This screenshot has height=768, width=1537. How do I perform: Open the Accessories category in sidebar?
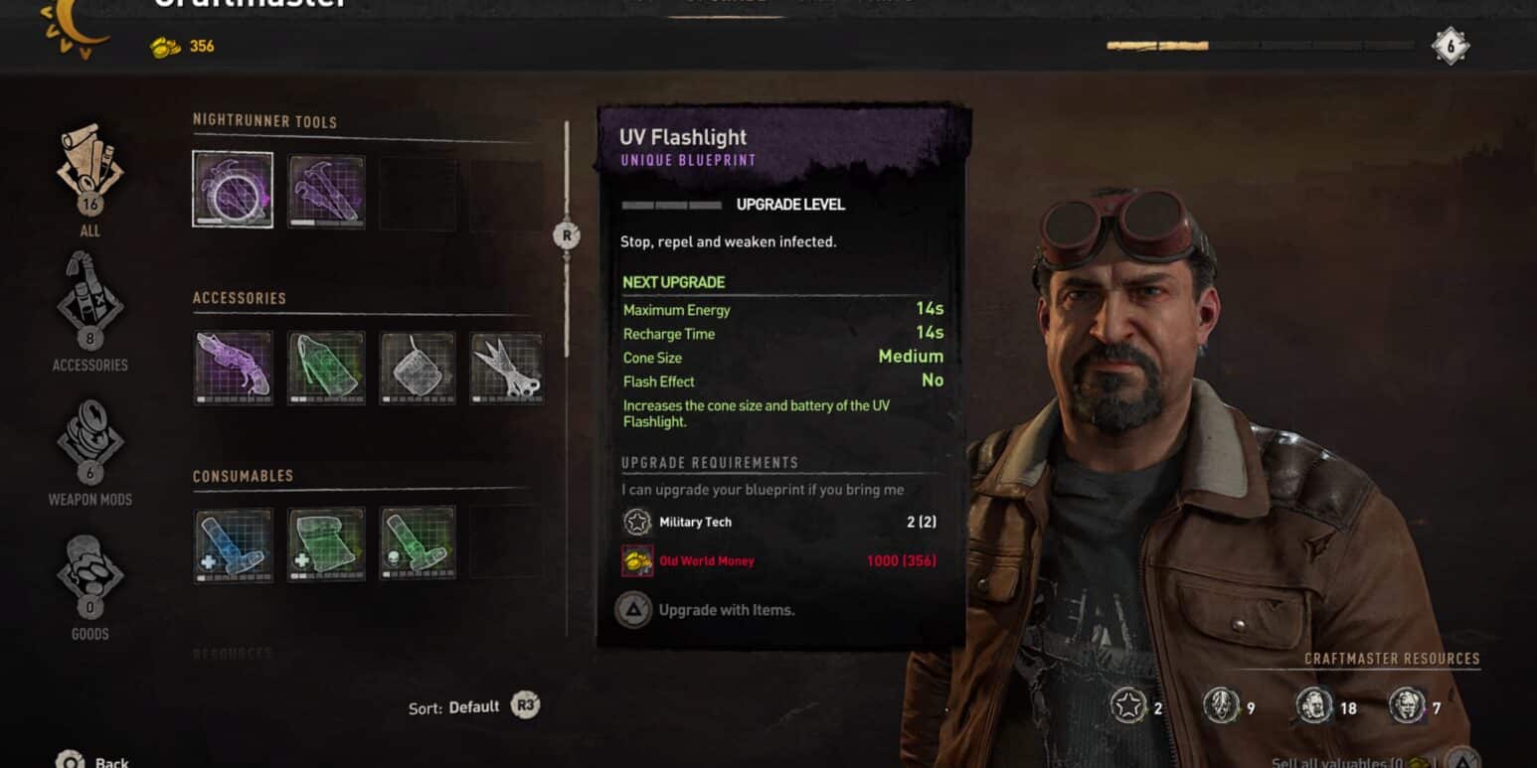click(90, 312)
